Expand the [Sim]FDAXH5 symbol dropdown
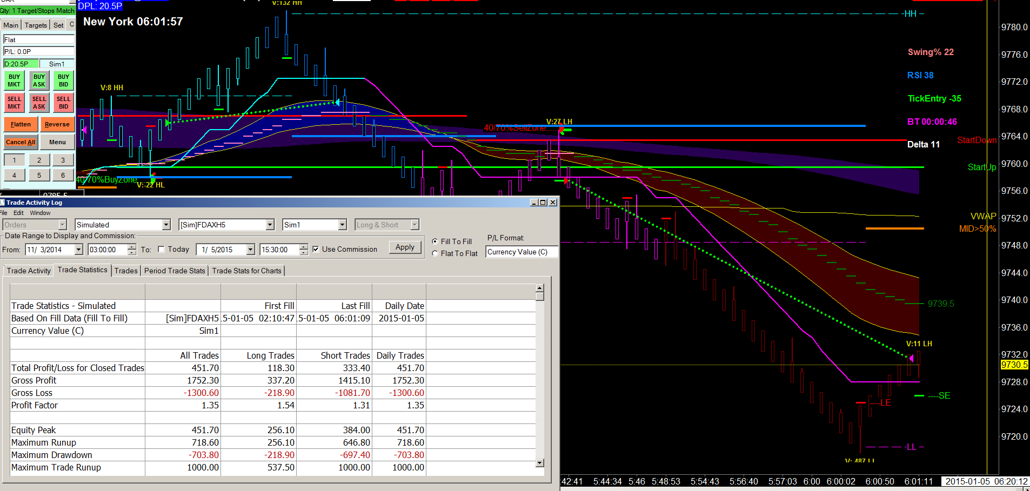The image size is (1030, 491). click(270, 225)
